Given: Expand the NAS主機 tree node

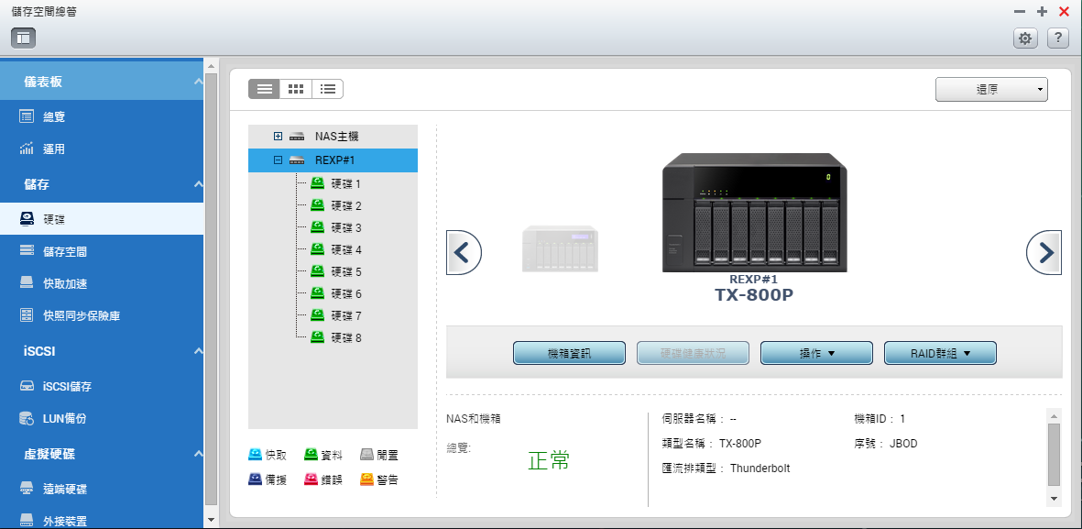Looking at the screenshot, I should point(278,137).
